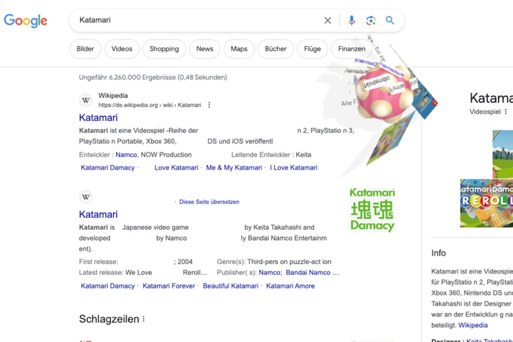The height and width of the screenshot is (342, 513).
Task: Open the Love Katamari sitelink
Action: click(176, 167)
